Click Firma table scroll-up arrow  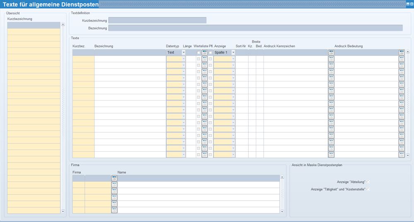point(282,177)
